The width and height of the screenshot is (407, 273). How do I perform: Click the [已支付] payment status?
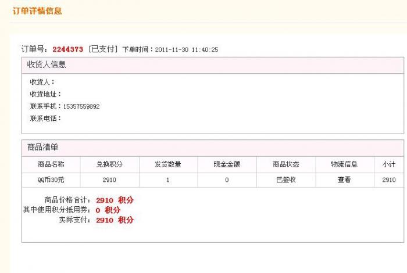click(x=103, y=49)
